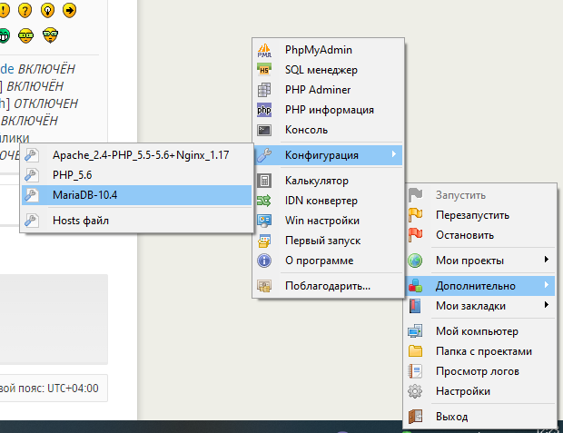
Task: Expand the Мои проекты submenu arrow
Action: pos(546,261)
